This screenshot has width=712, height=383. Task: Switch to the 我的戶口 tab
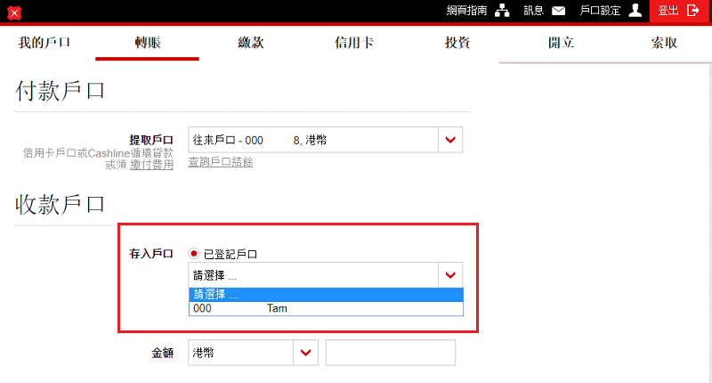[x=44, y=43]
